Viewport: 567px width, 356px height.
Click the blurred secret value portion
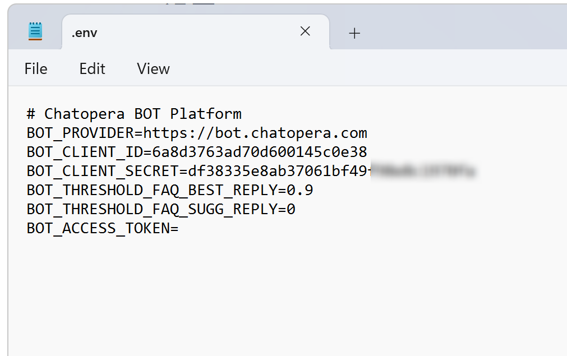423,172
